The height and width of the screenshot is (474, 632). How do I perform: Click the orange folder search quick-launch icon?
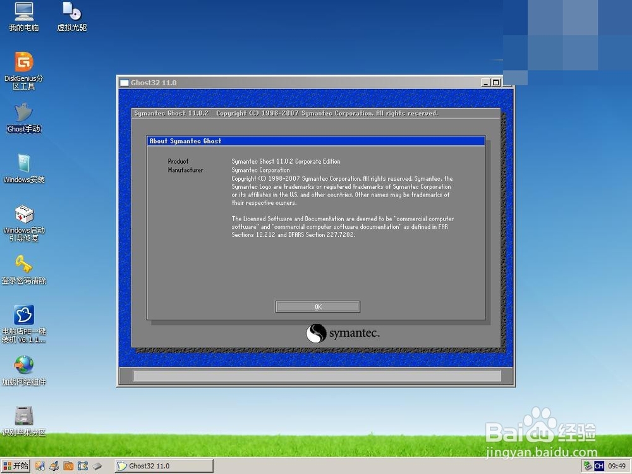(68, 466)
